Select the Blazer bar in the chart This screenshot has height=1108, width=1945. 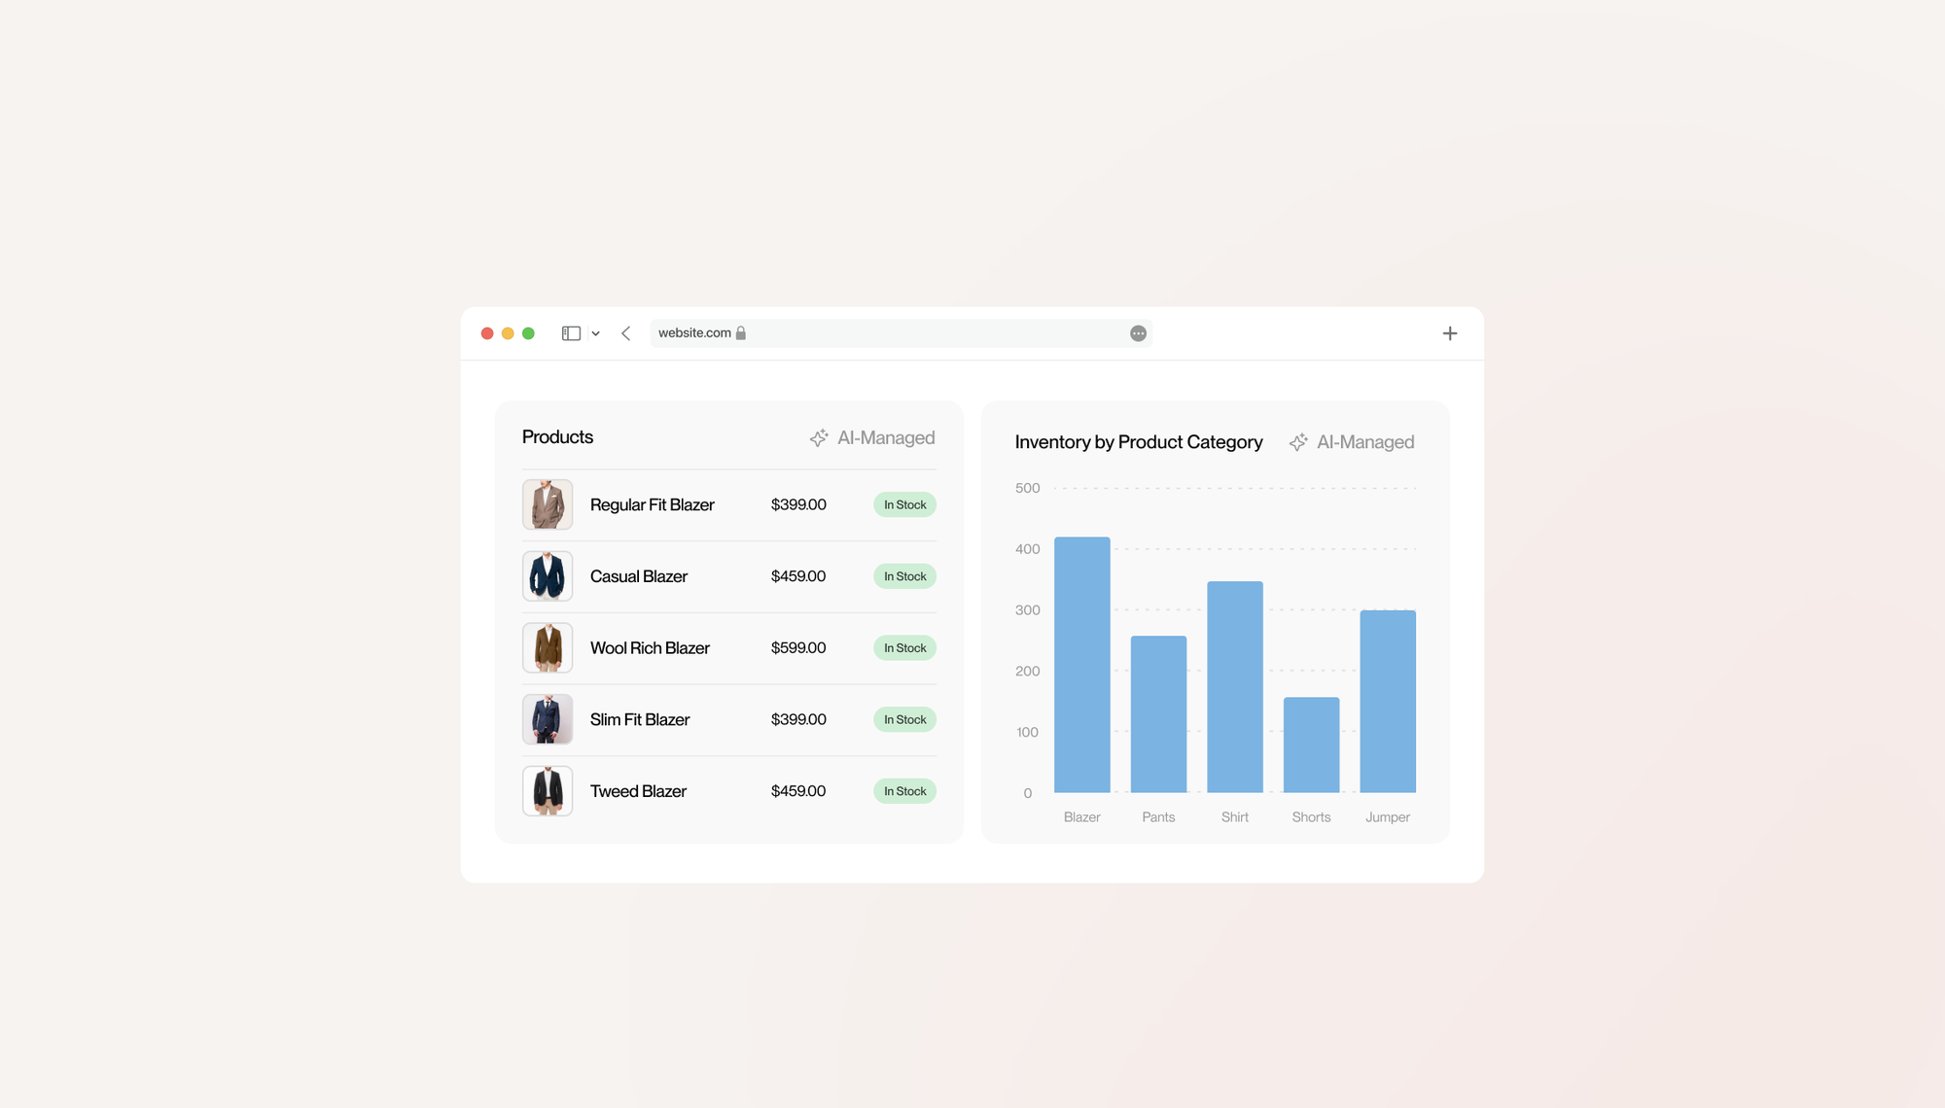(x=1082, y=665)
